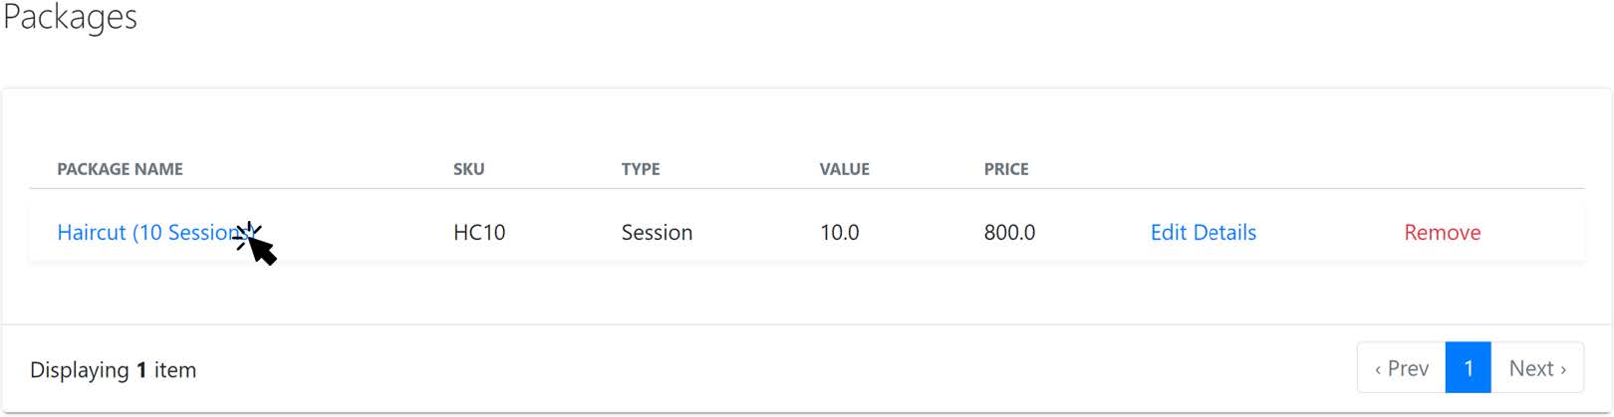Select the HC10 SKU cell
This screenshot has height=417, width=1614.
479,233
